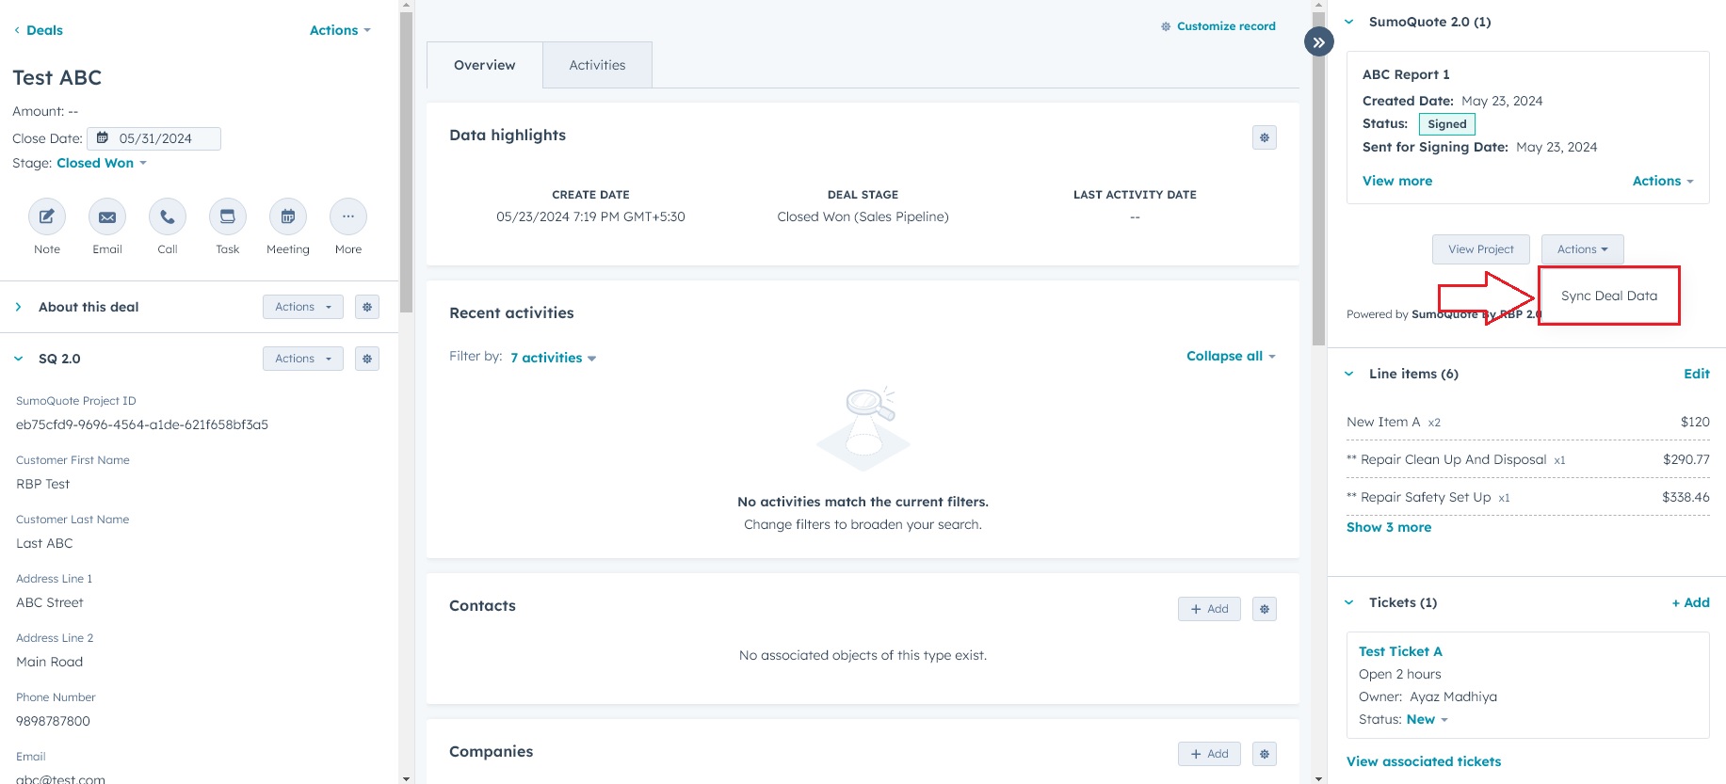The height and width of the screenshot is (784, 1726).
Task: Collapse the SQ 2.0 section
Action: (18, 359)
